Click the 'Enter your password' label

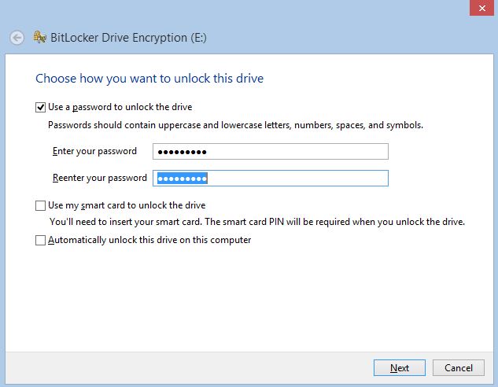[94, 152]
